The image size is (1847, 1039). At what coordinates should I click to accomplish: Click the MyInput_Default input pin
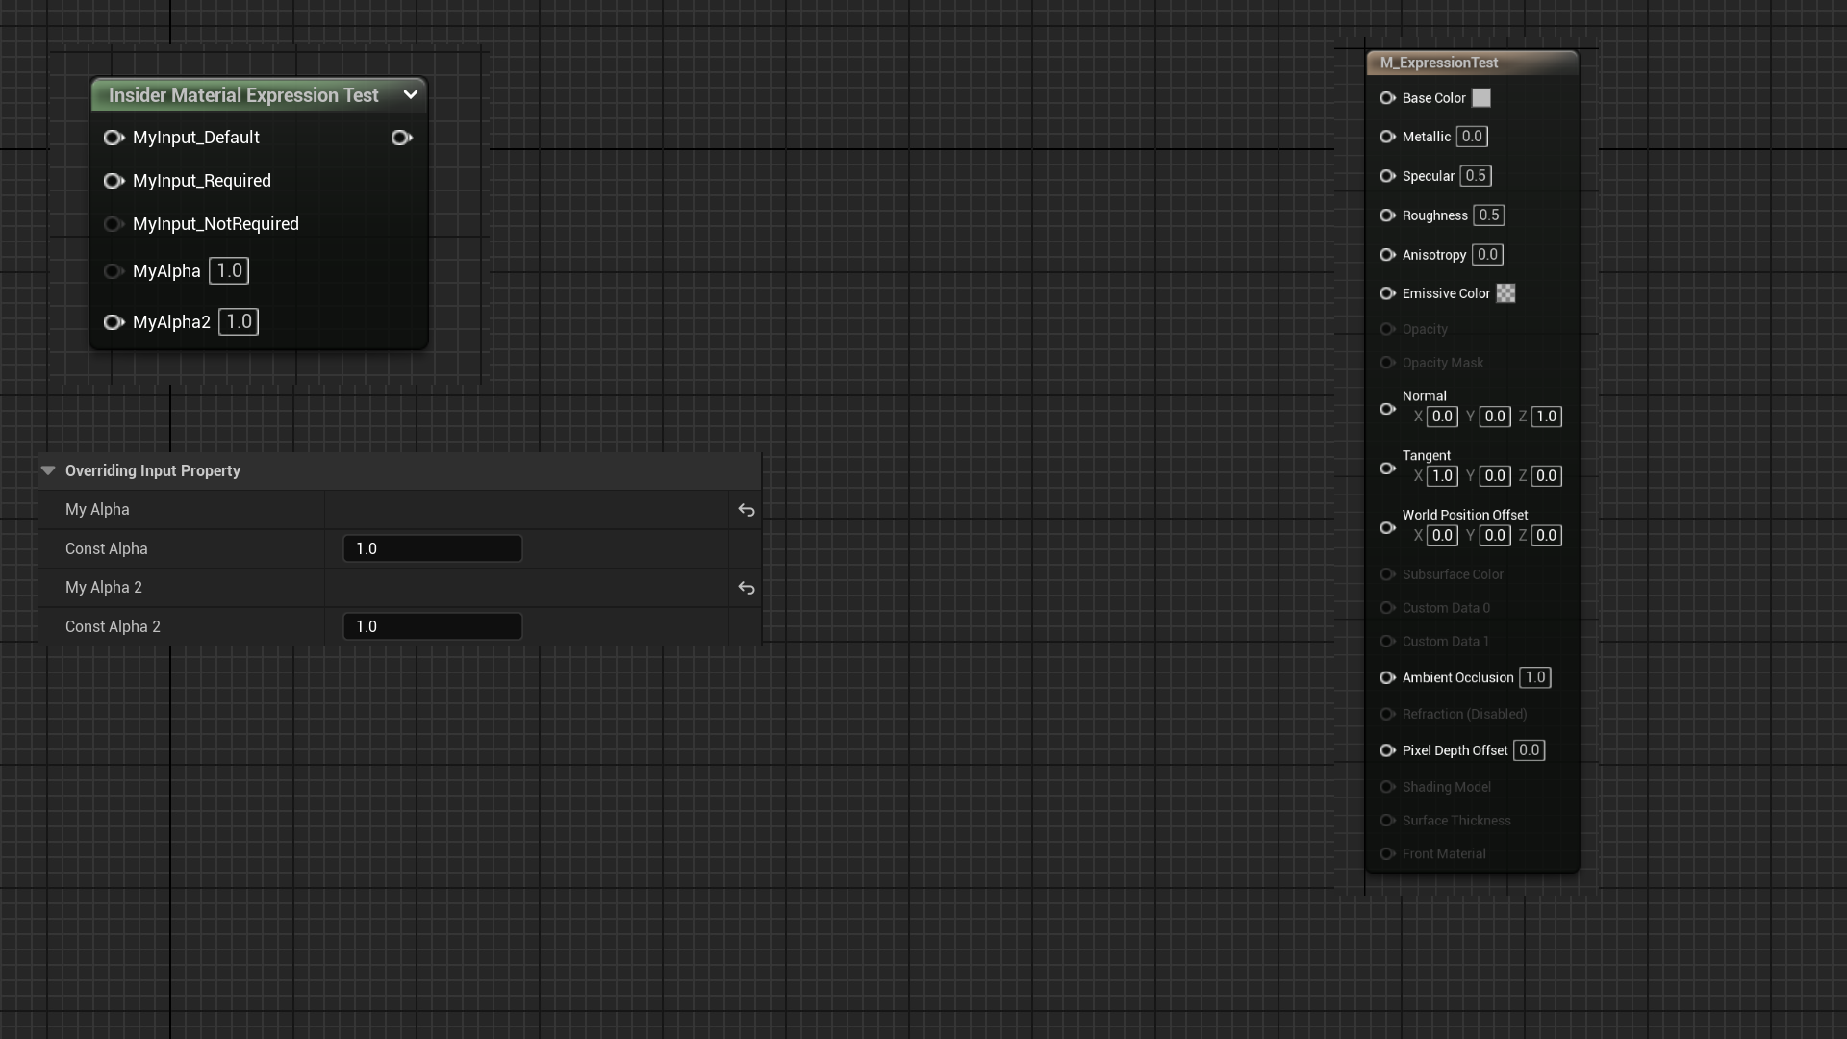[114, 138]
